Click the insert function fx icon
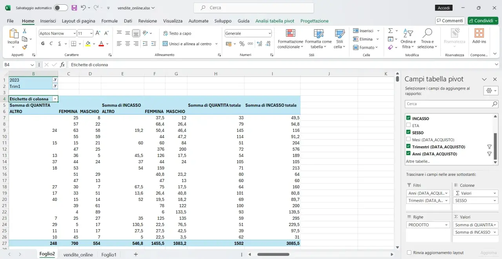Viewport: 502px width, 259px height. click(62, 65)
